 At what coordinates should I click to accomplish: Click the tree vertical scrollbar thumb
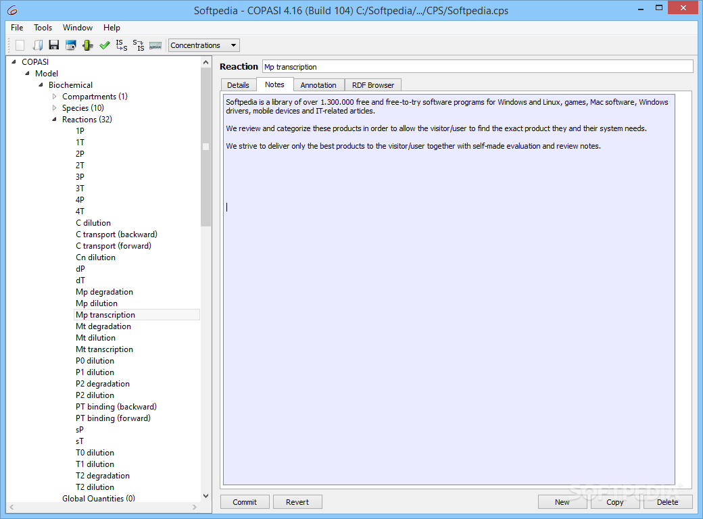[x=205, y=147]
